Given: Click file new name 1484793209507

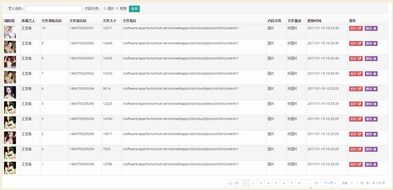Looking at the screenshot, I should (82, 58).
